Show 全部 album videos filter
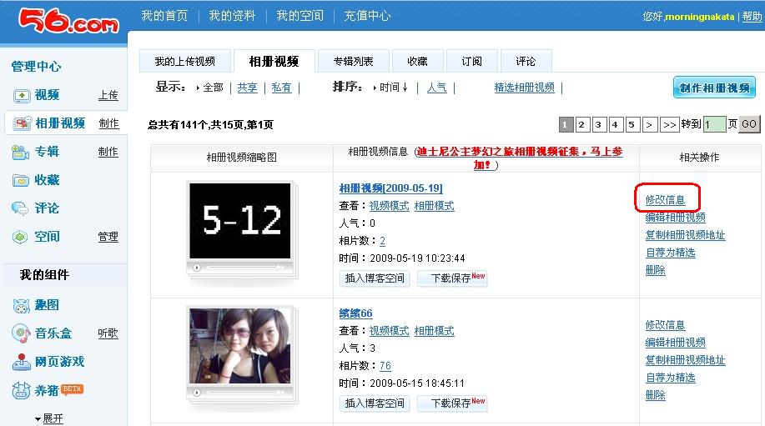Screen dimensions: 765x426 click(x=212, y=88)
